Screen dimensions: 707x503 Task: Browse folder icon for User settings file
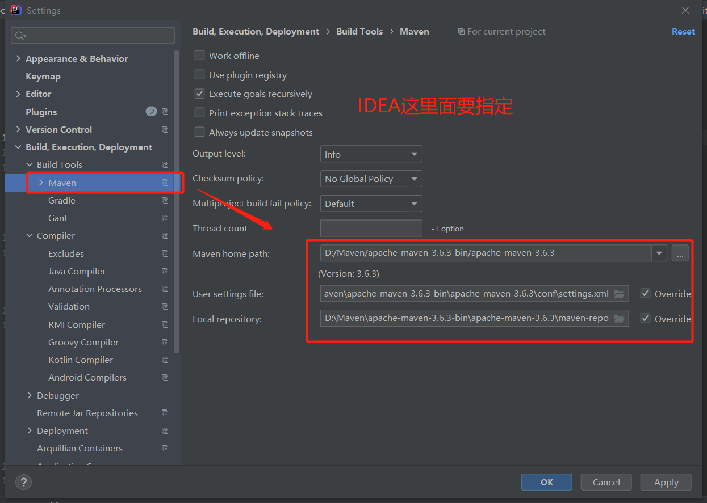click(x=619, y=294)
